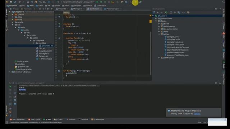Switch to Person.kt editor tab
Image resolution: width=230 pixels, height=129 pixels.
tap(62, 9)
